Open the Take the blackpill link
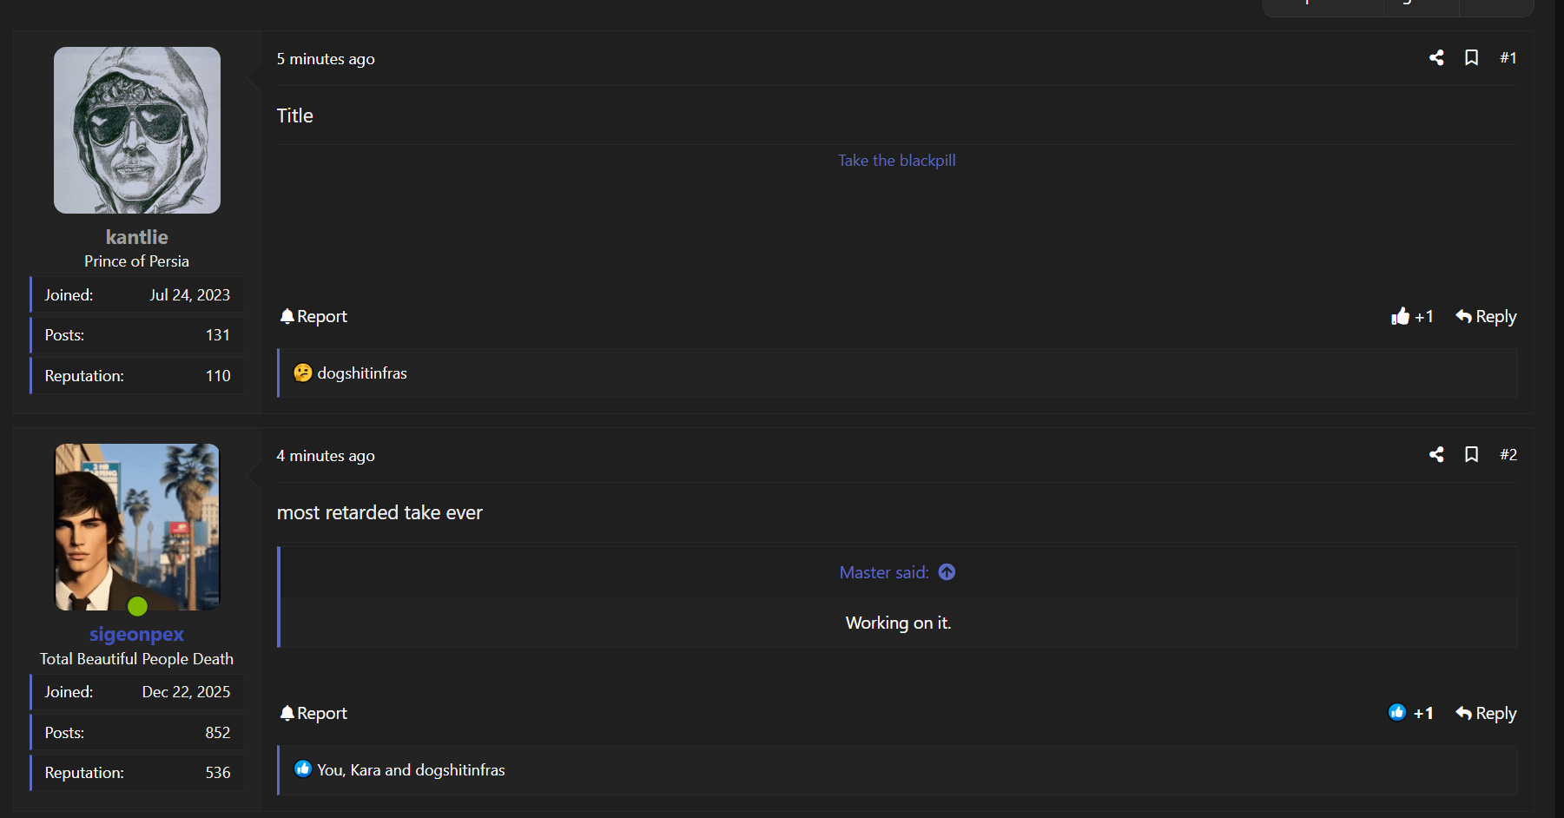The image size is (1564, 818). (897, 161)
